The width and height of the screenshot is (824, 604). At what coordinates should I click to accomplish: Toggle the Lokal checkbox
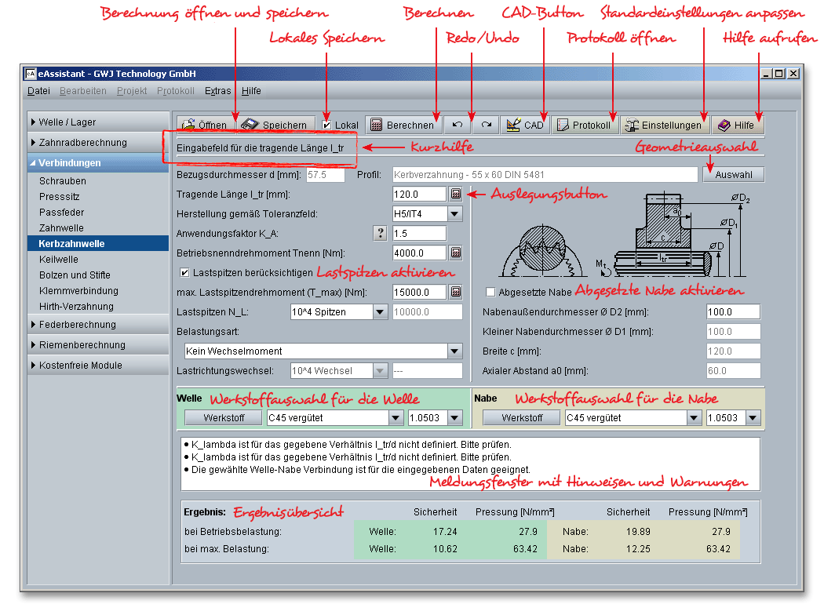pos(327,126)
